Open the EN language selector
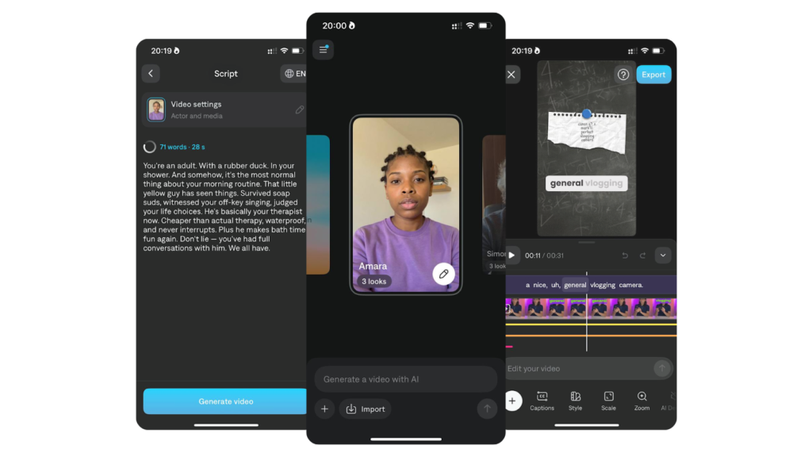 293,74
